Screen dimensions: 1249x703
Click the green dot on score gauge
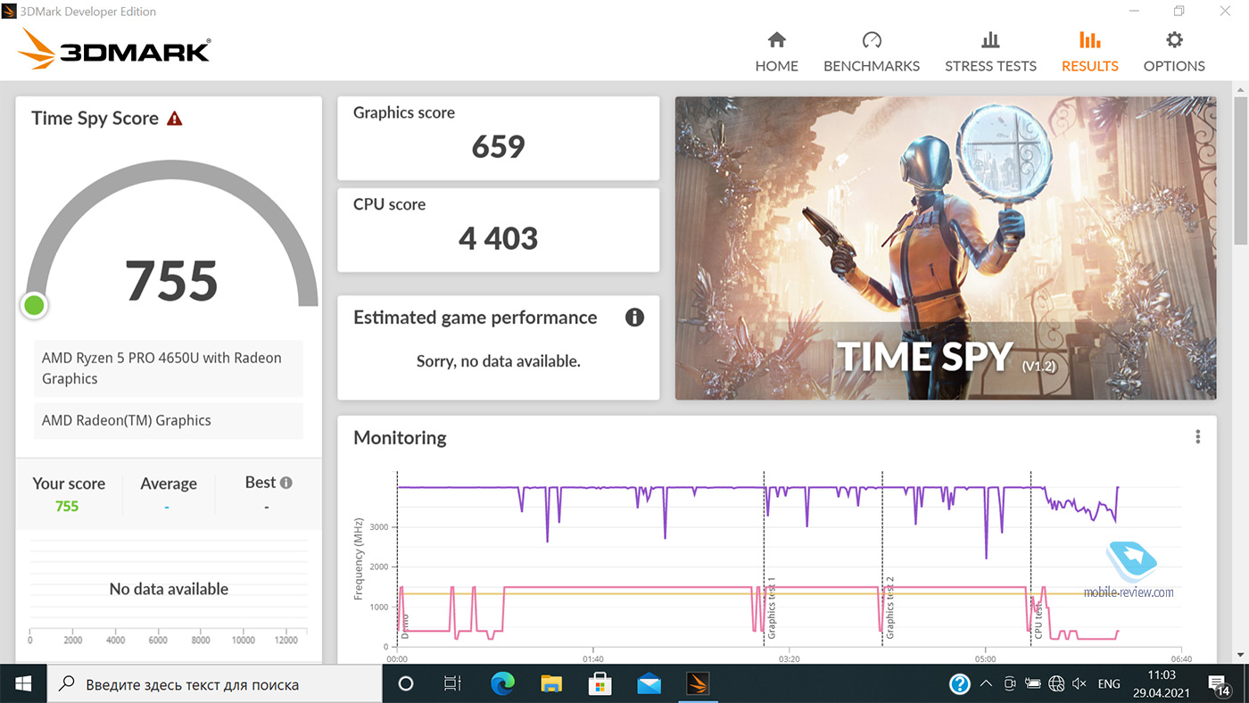pyautogui.click(x=34, y=306)
